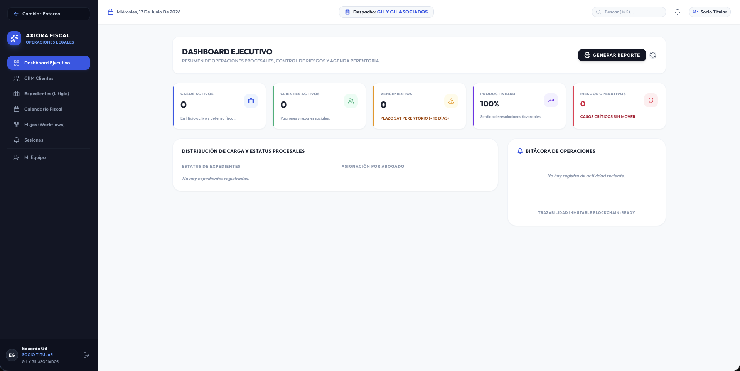Open Calendario Fiscal page
Screen dimensions: 740x371
[49, 109]
